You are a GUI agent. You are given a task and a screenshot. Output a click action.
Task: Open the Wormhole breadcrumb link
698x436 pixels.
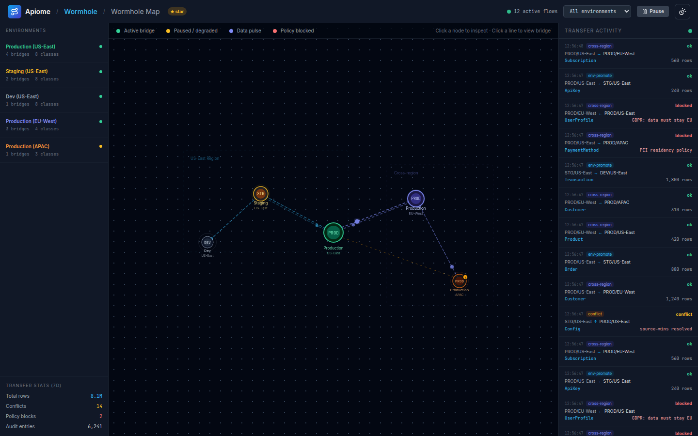(x=80, y=12)
